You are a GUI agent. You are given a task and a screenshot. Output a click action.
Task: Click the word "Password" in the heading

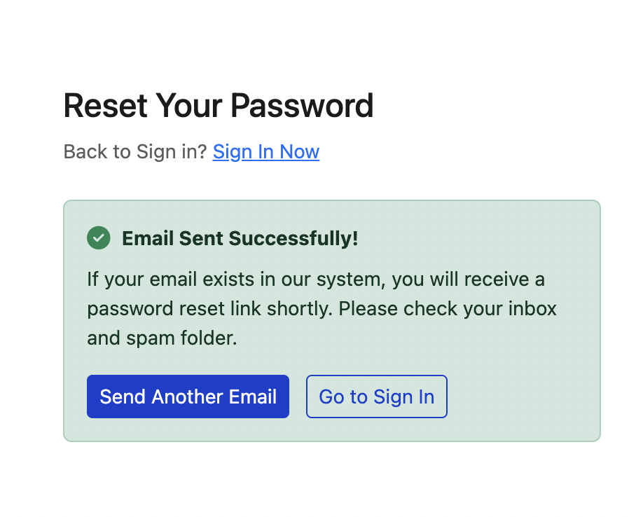[x=302, y=106]
